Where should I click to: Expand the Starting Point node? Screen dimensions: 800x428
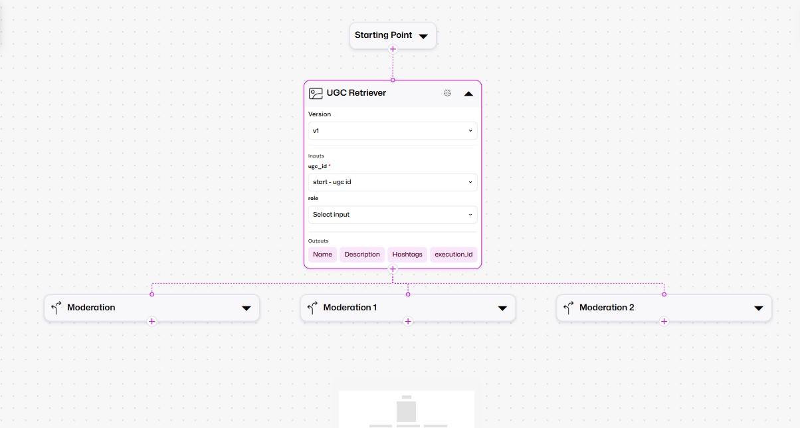423,36
